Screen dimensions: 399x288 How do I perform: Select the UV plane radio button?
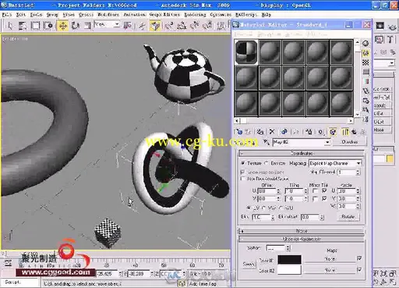[249, 208]
